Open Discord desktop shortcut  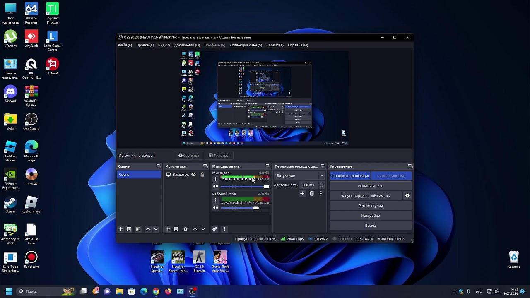tap(10, 94)
